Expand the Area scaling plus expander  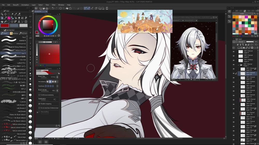(x=37, y=112)
